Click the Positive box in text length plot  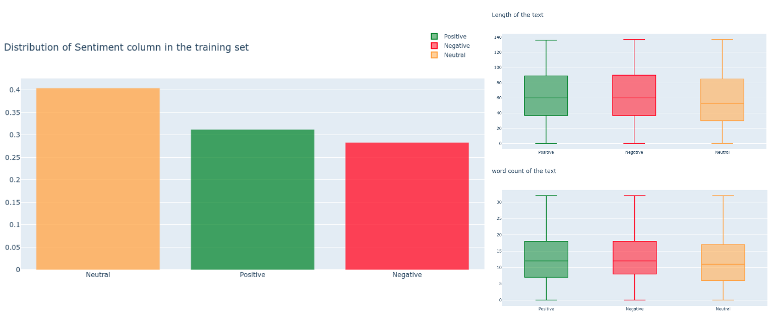click(x=546, y=96)
